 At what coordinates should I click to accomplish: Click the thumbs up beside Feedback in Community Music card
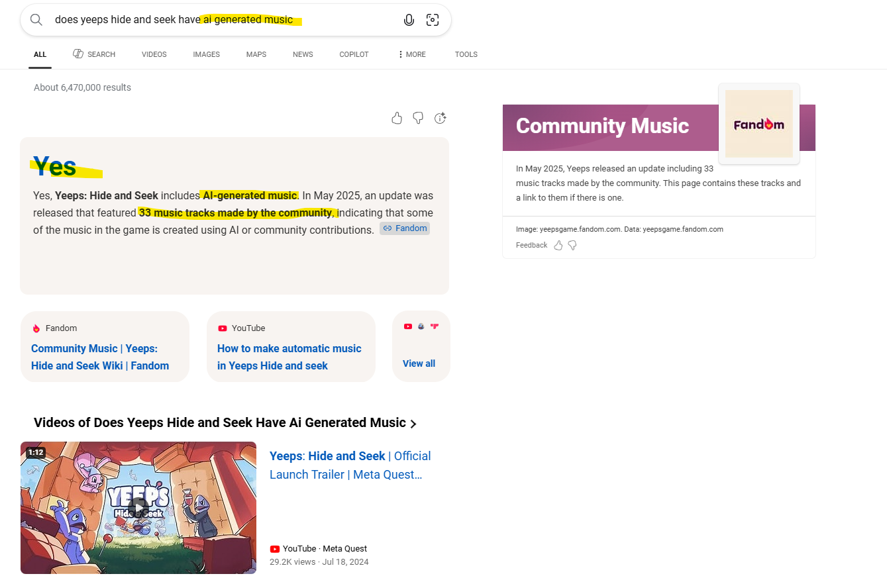pyautogui.click(x=558, y=245)
